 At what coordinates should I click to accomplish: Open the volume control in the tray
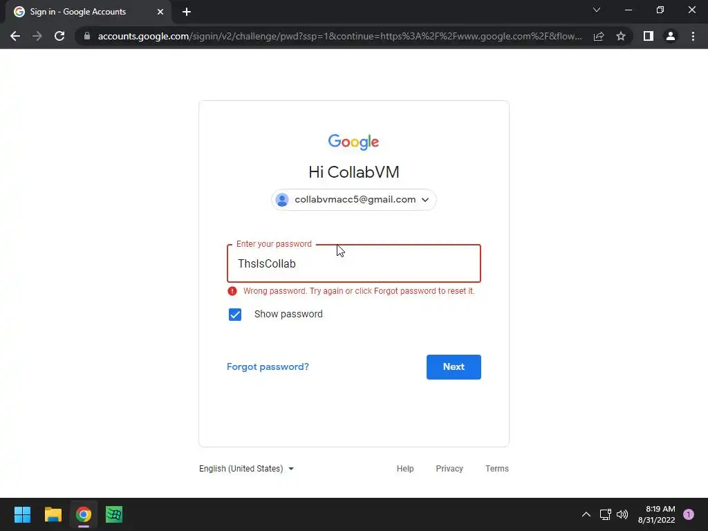pos(622,514)
